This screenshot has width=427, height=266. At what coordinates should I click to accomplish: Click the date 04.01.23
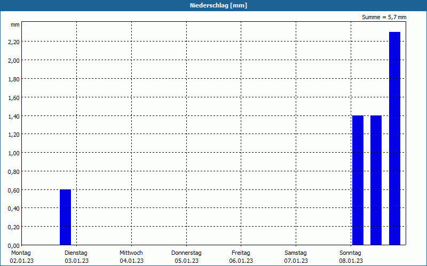(132, 261)
